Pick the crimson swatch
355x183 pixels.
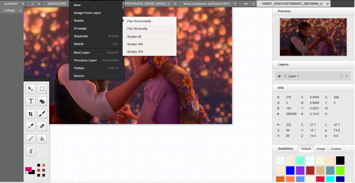(320, 179)
